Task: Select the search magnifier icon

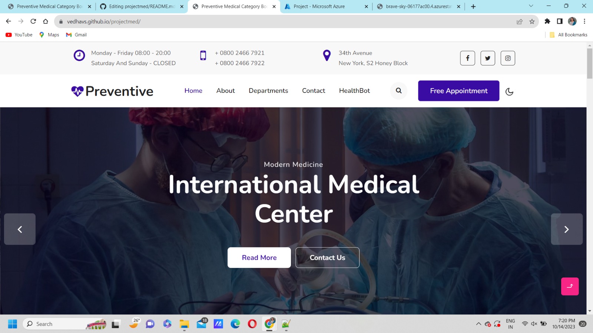Action: point(398,91)
